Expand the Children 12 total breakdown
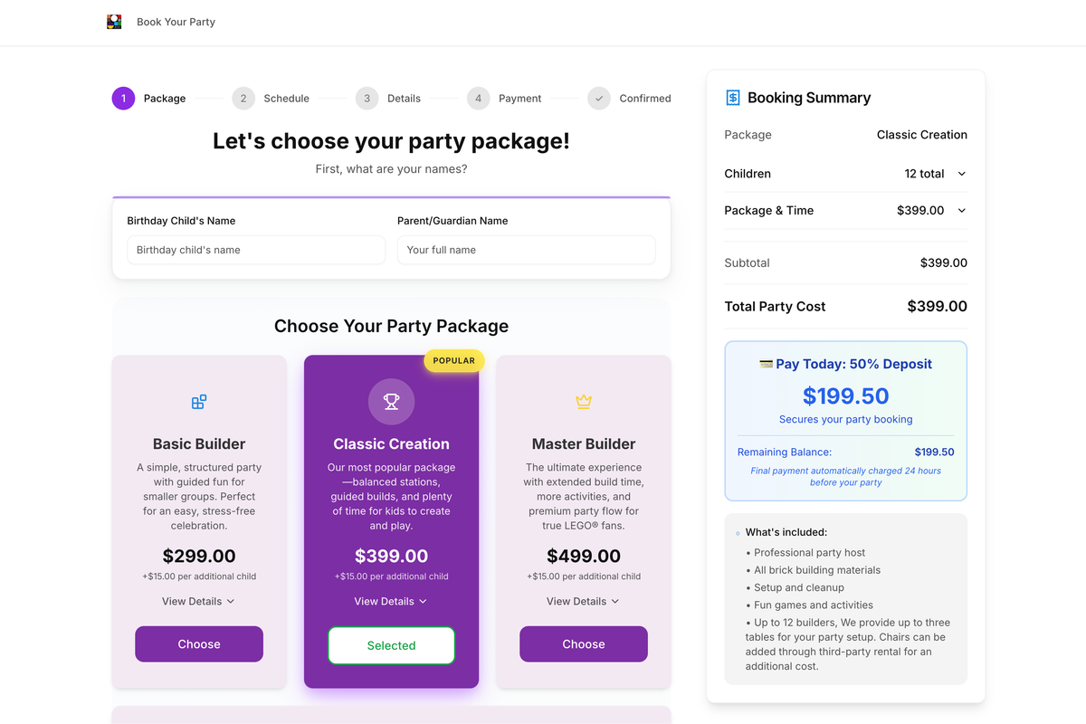 tap(962, 173)
